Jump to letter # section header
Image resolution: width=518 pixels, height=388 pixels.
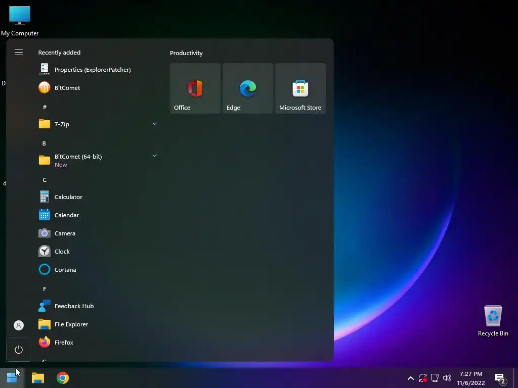45,107
